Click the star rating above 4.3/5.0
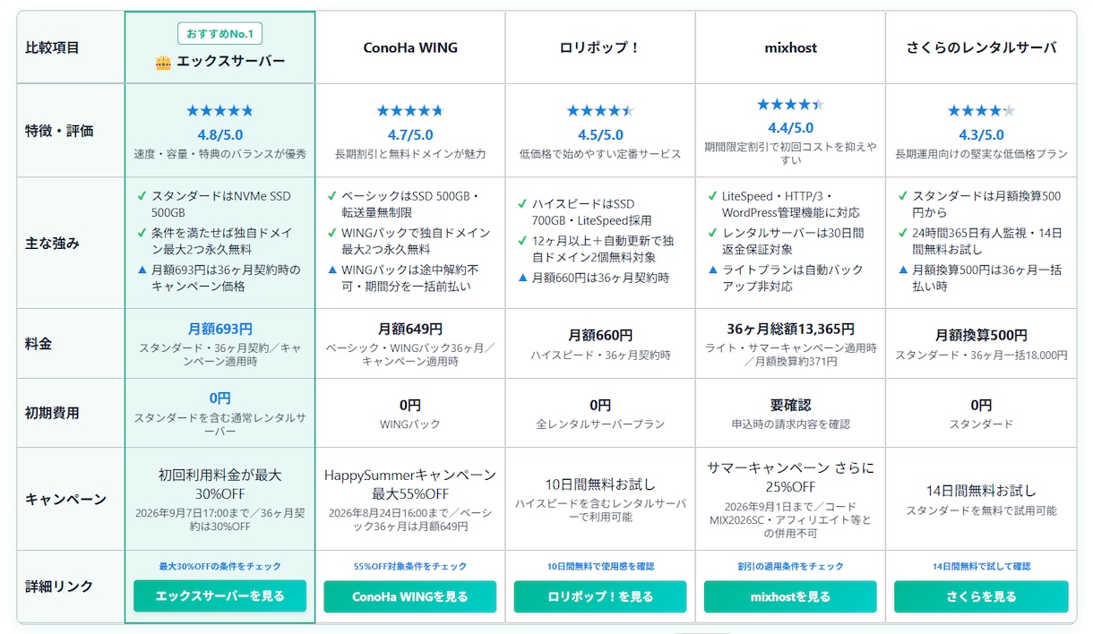This screenshot has width=1093, height=634. [981, 111]
